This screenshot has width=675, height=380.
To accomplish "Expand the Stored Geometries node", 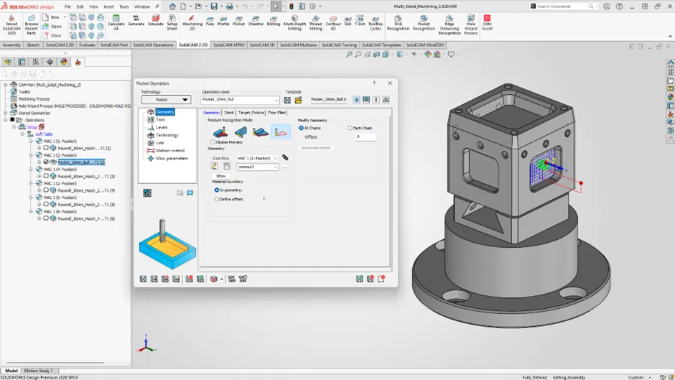I will [x=6, y=113].
